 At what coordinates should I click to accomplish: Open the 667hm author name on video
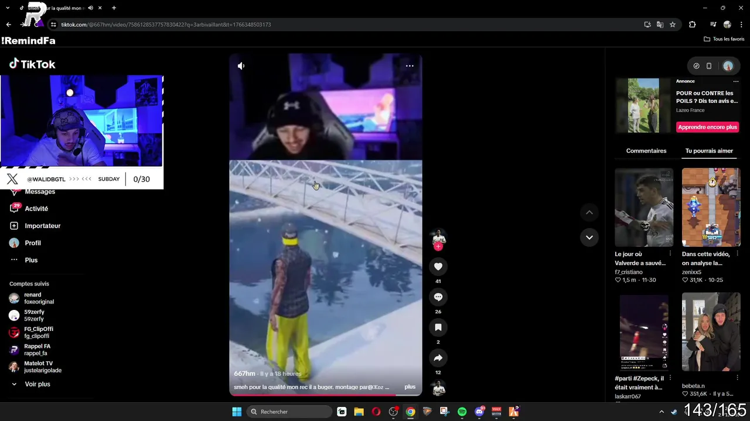pos(244,374)
